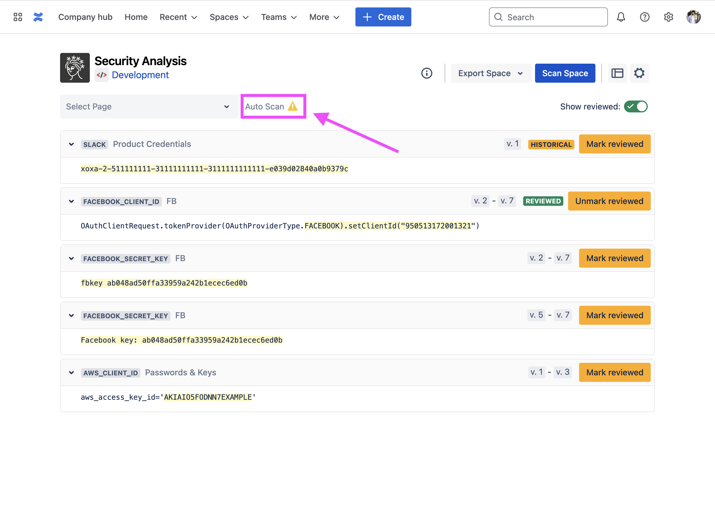The image size is (715, 505).
Task: Mark reviewed the v. 5 FACEBOOK_SECRET_KEY finding
Action: point(614,315)
